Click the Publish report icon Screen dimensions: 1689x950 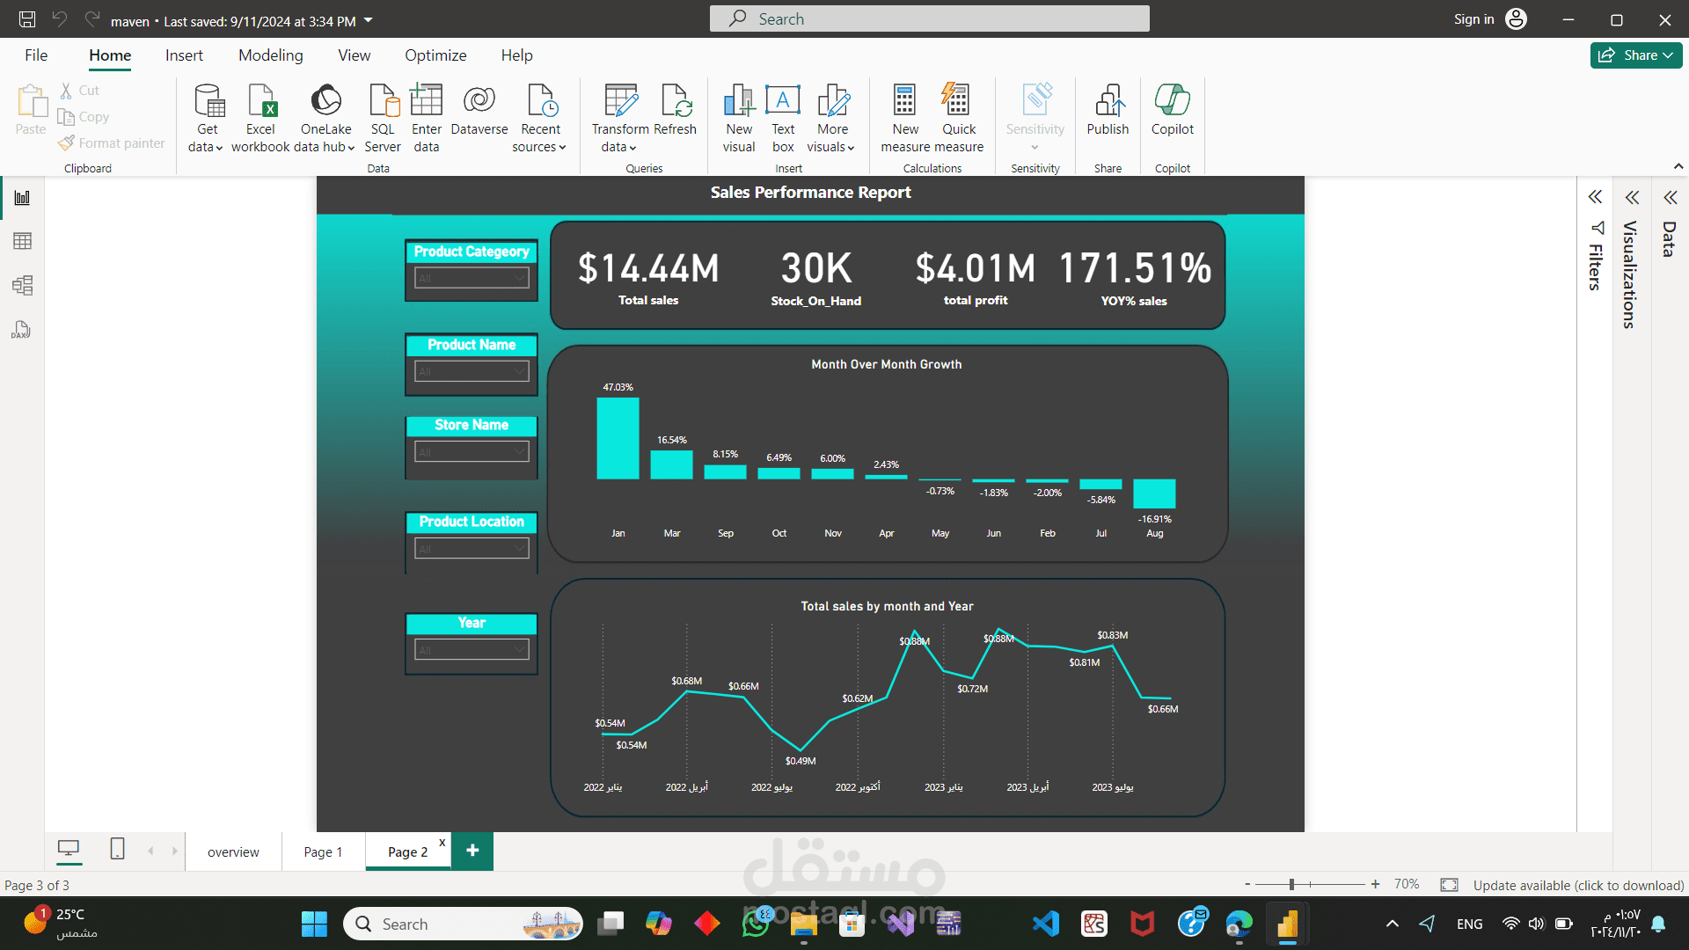coord(1108,101)
